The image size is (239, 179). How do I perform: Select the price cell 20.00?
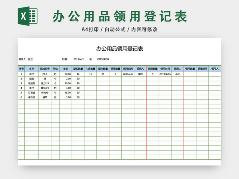point(66,74)
